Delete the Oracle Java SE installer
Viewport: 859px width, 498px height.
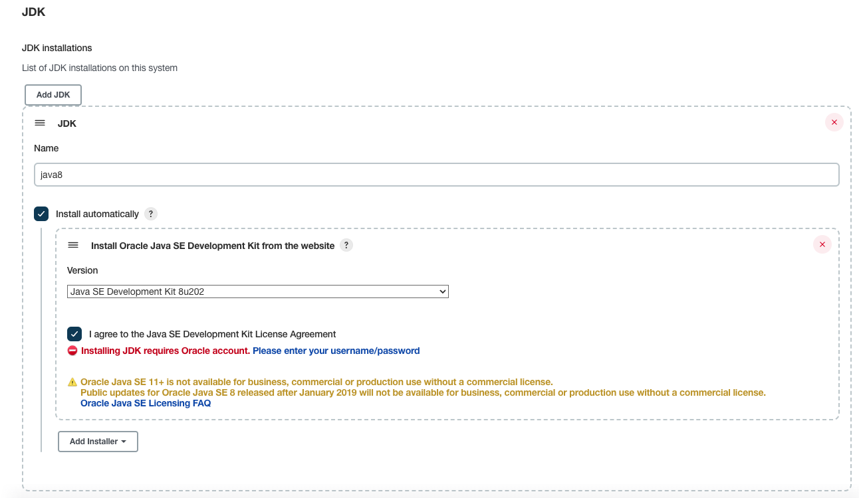[x=822, y=244]
